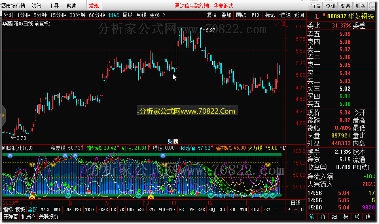Click the 行情 button at top right
The height and width of the screenshot is (224, 379).
[x=315, y=6]
